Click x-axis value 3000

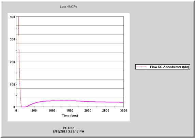[124, 110]
